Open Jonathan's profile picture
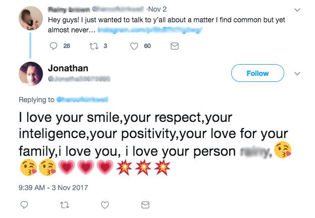This screenshot has height=218, width=315. tap(31, 74)
